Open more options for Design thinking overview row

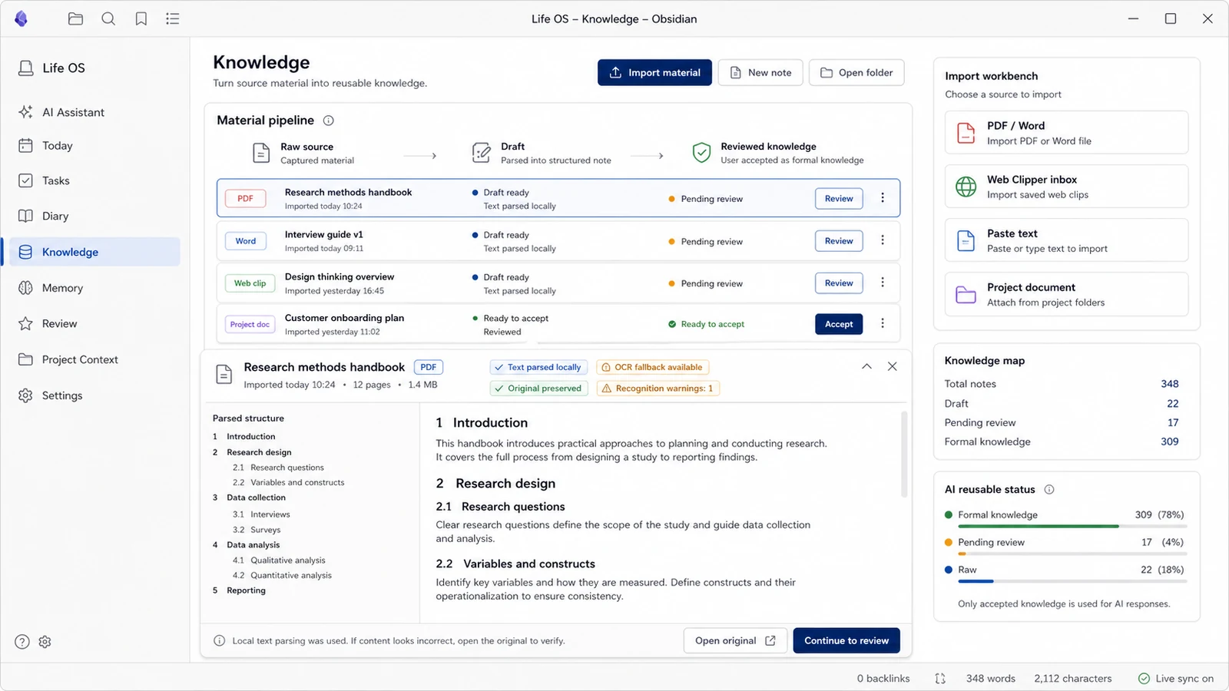pos(883,283)
